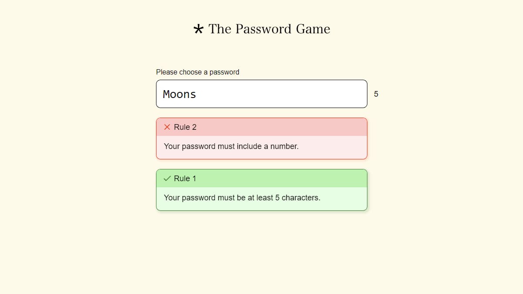This screenshot has width=523, height=294.
Task: Select the Rule 1 header bar
Action: [x=261, y=178]
